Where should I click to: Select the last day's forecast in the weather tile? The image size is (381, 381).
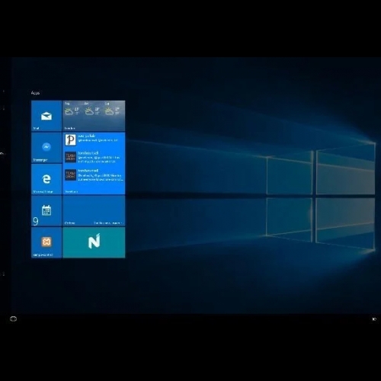112,109
